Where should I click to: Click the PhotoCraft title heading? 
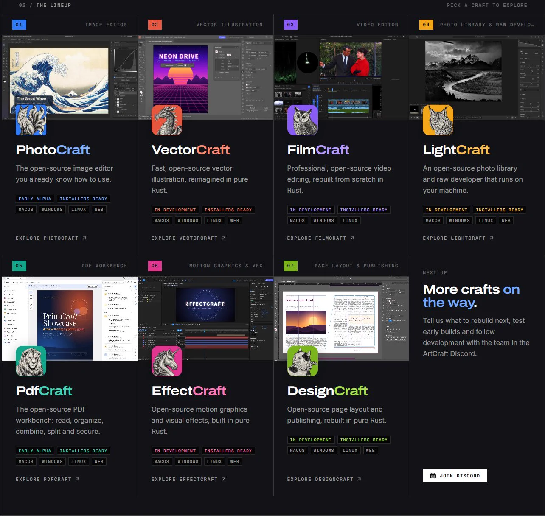pyautogui.click(x=53, y=150)
